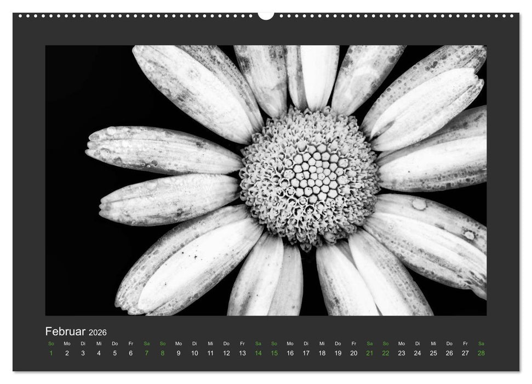Pick Saturday, February 7
This screenshot has width=532, height=384.
point(146,353)
